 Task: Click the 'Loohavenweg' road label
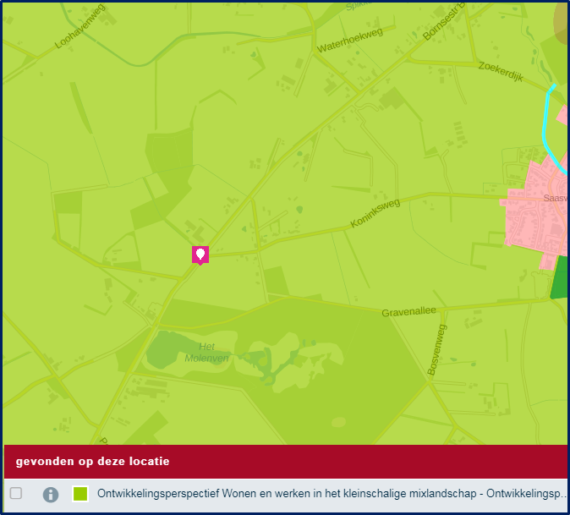click(80, 26)
